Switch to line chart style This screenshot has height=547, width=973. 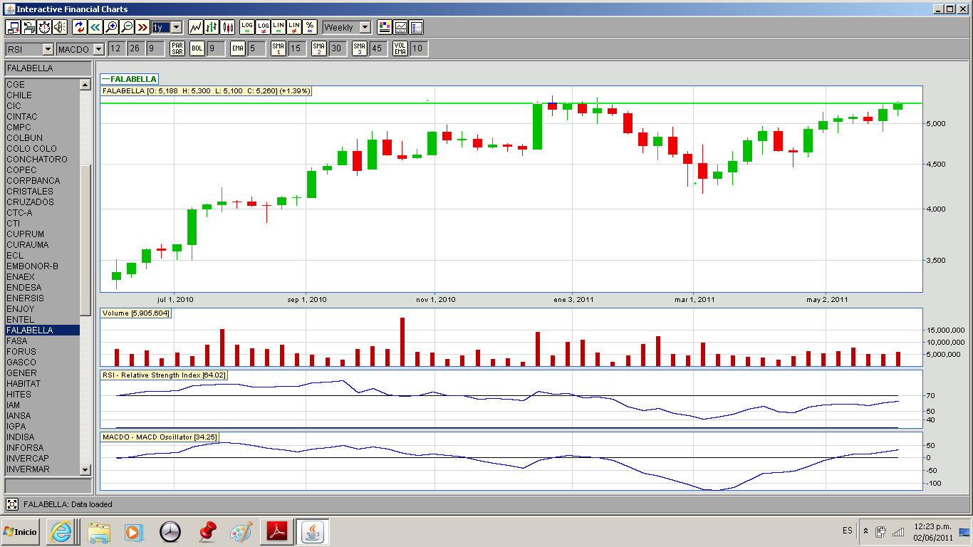tap(195, 28)
